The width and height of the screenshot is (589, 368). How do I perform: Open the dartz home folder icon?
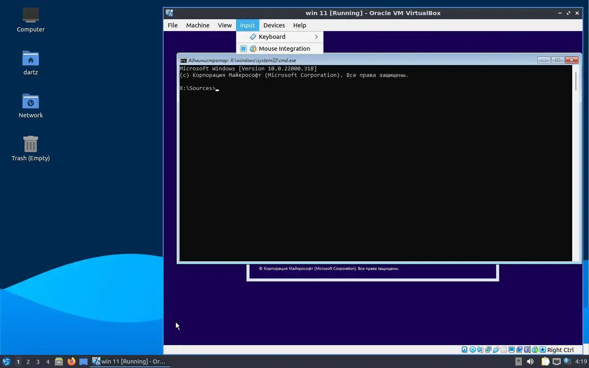[31, 63]
